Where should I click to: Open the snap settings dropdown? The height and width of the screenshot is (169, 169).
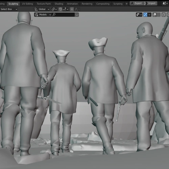66,9
